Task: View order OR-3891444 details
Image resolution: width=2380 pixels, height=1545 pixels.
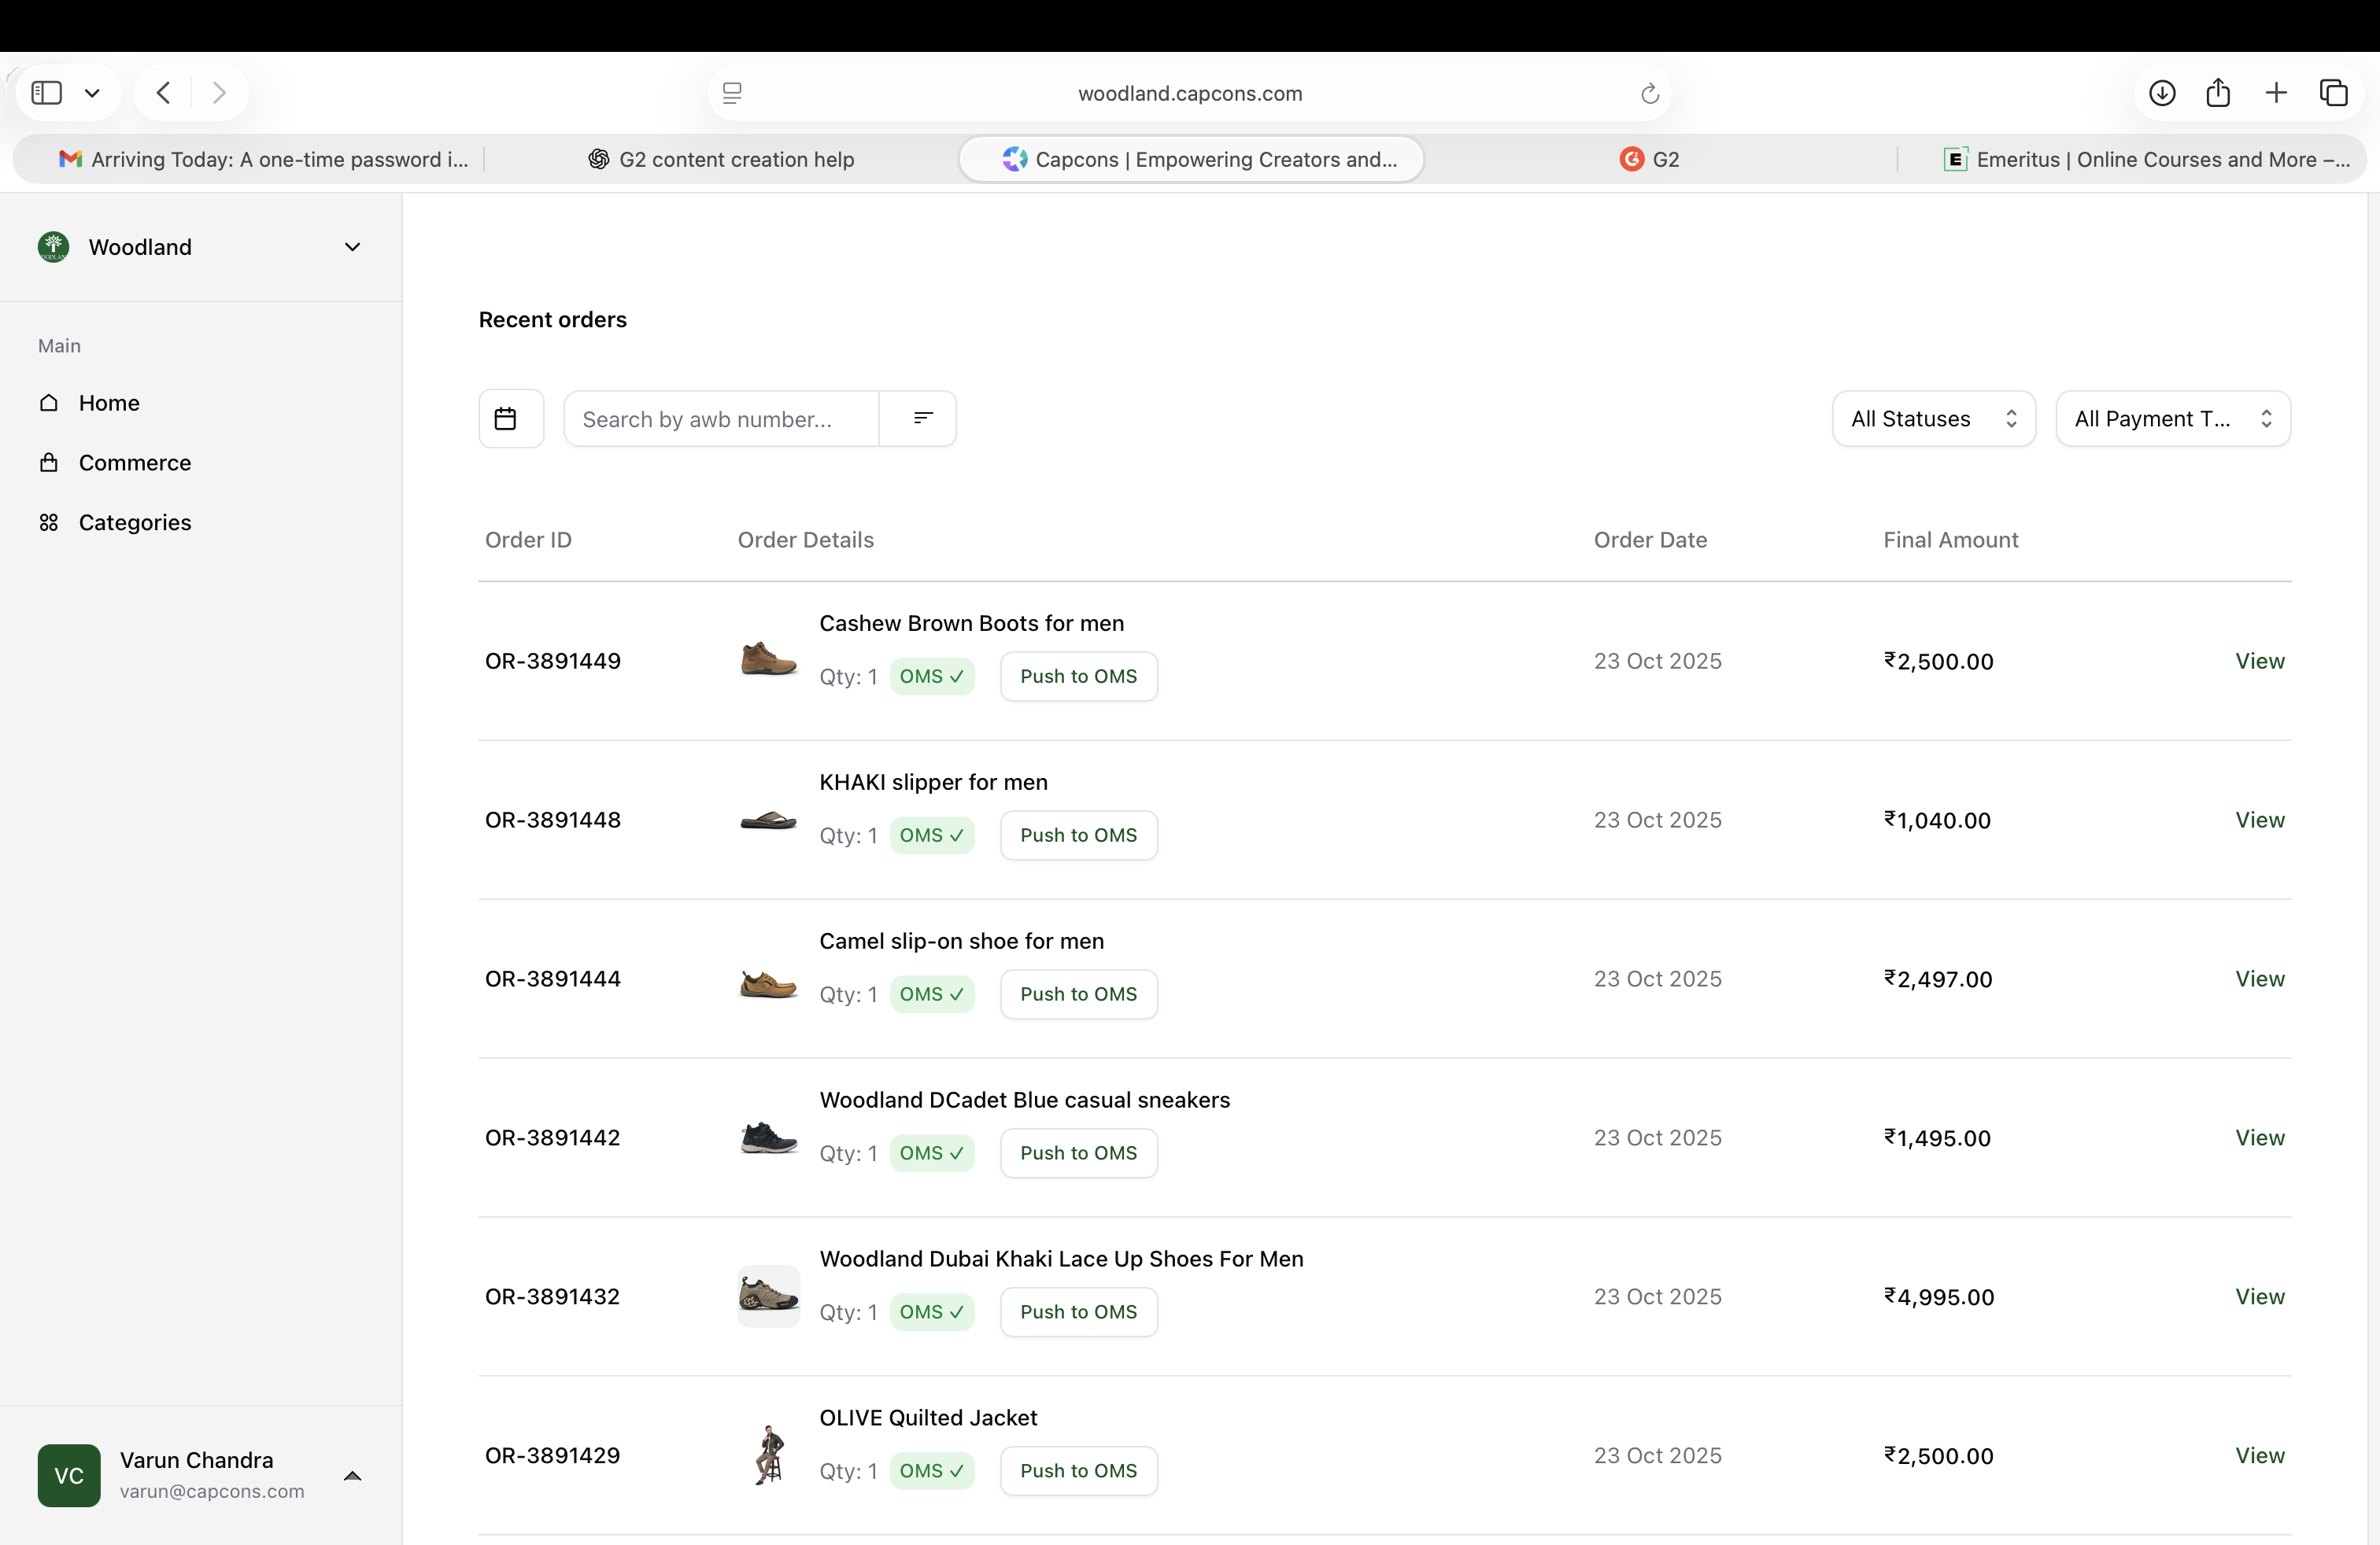Action: [x=2259, y=979]
